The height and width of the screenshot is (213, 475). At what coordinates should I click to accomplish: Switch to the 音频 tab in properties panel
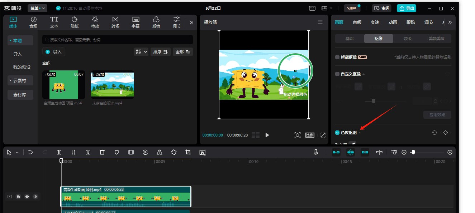coord(357,22)
